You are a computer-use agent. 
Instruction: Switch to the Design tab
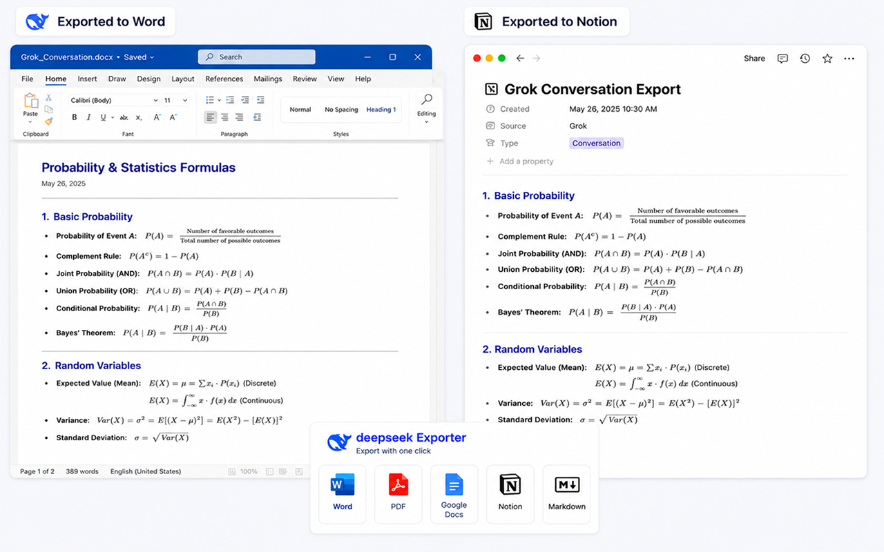tap(148, 79)
